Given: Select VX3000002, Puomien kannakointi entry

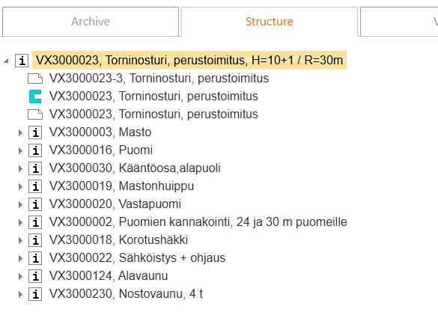Looking at the screenshot, I should tap(198, 222).
